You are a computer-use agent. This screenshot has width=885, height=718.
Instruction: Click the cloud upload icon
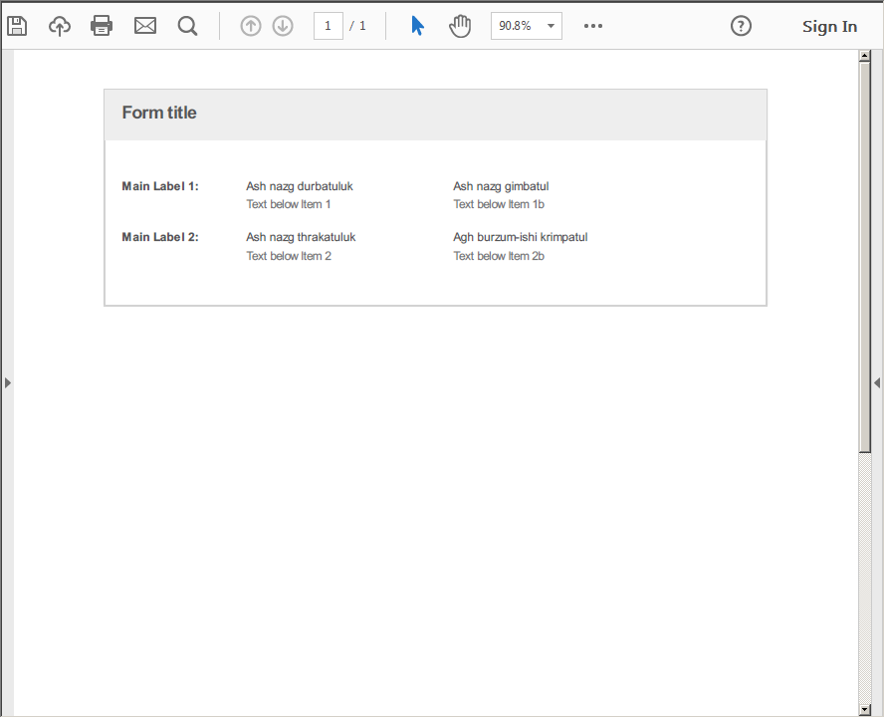coord(60,26)
